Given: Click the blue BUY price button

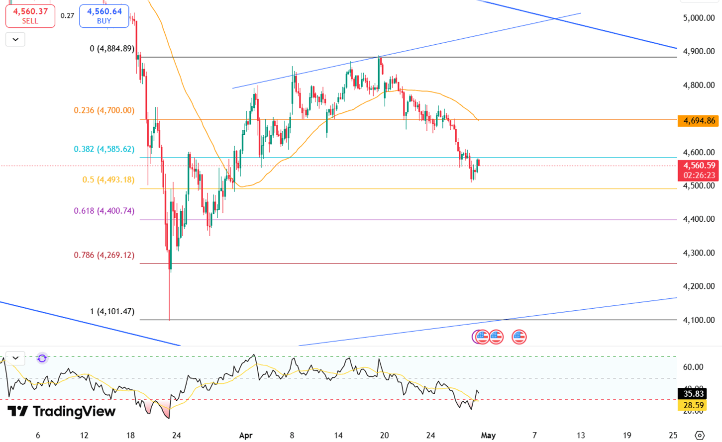Looking at the screenshot, I should click(104, 15).
